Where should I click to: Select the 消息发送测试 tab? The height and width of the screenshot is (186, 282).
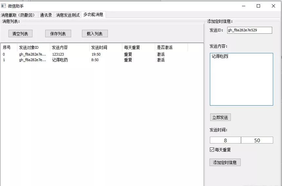tap(68, 15)
